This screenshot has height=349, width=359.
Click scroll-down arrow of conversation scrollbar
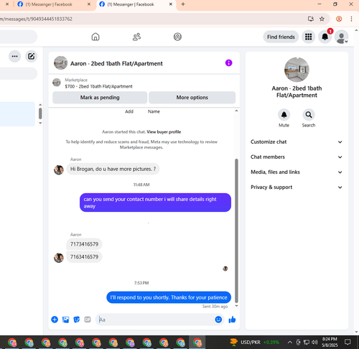(236, 306)
